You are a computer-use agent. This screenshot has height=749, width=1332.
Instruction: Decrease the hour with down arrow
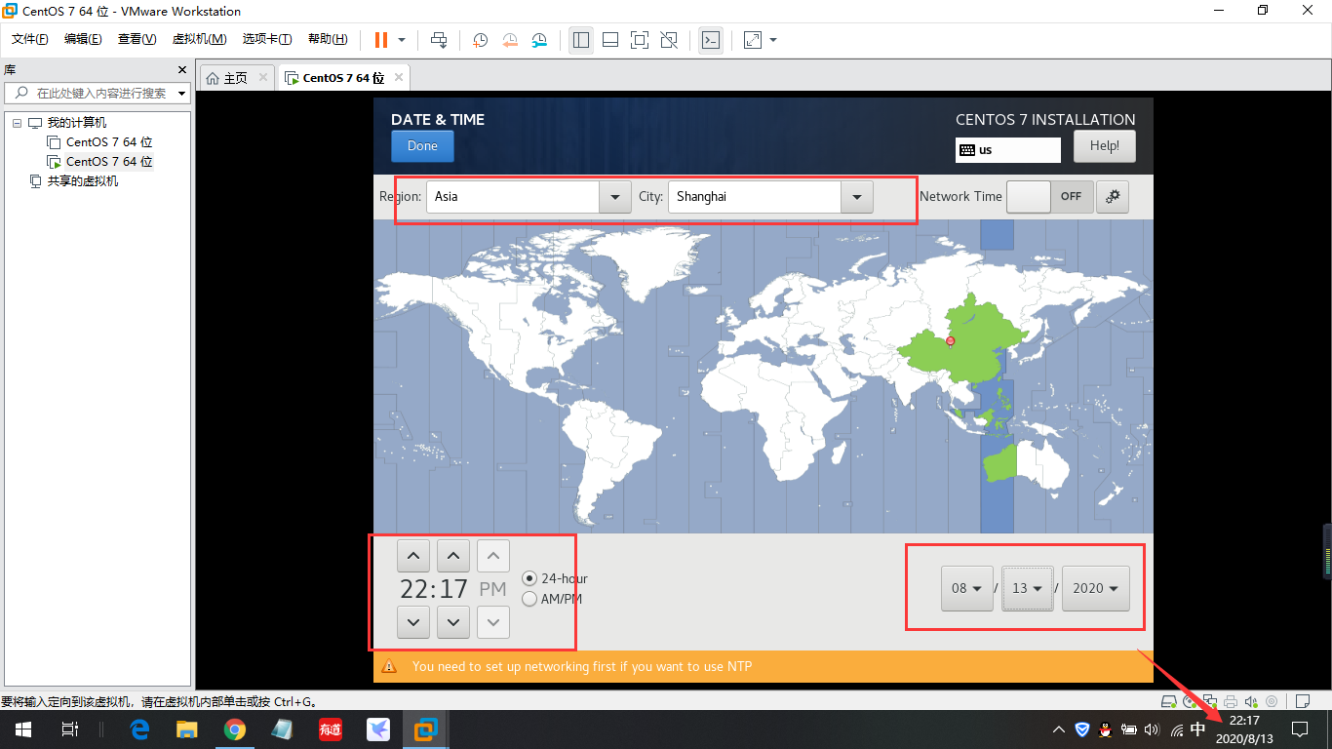coord(413,621)
